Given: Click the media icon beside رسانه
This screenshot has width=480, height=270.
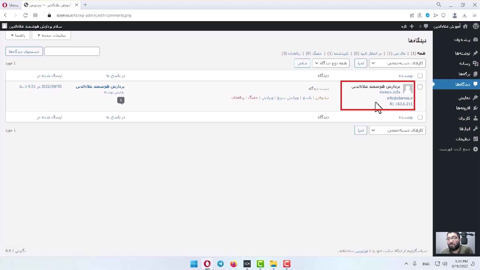Looking at the screenshot, I should tap(476, 63).
